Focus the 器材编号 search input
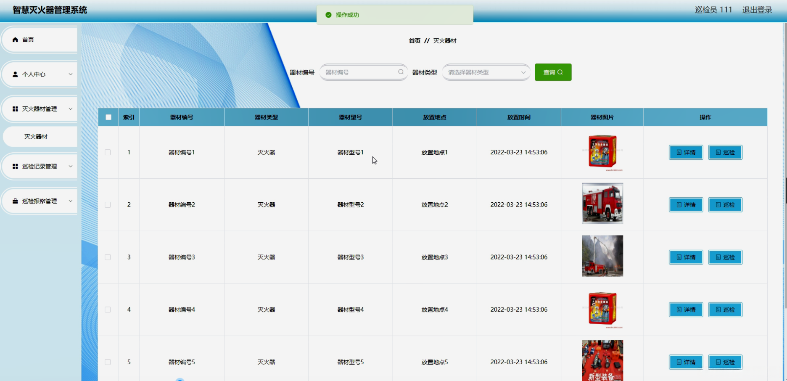The height and width of the screenshot is (381, 787). point(364,72)
